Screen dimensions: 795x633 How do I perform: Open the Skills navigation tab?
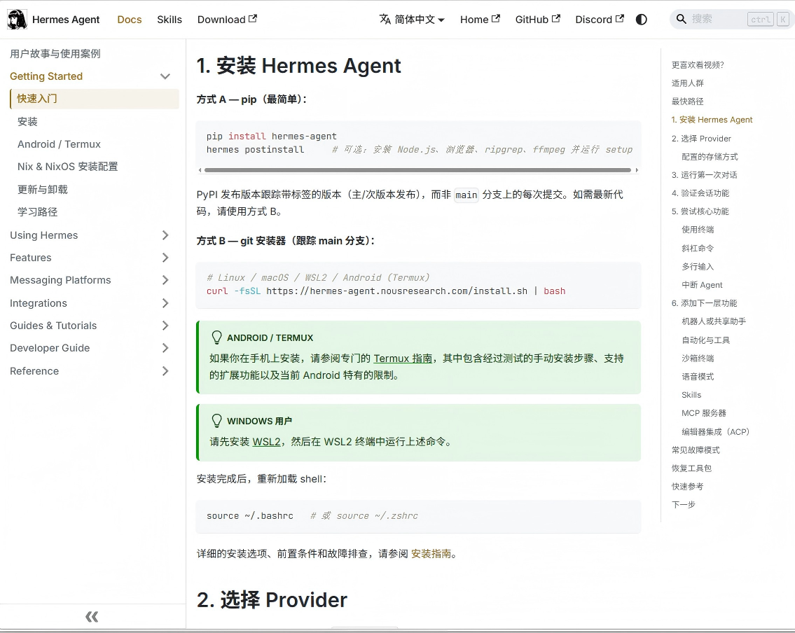[x=170, y=20]
